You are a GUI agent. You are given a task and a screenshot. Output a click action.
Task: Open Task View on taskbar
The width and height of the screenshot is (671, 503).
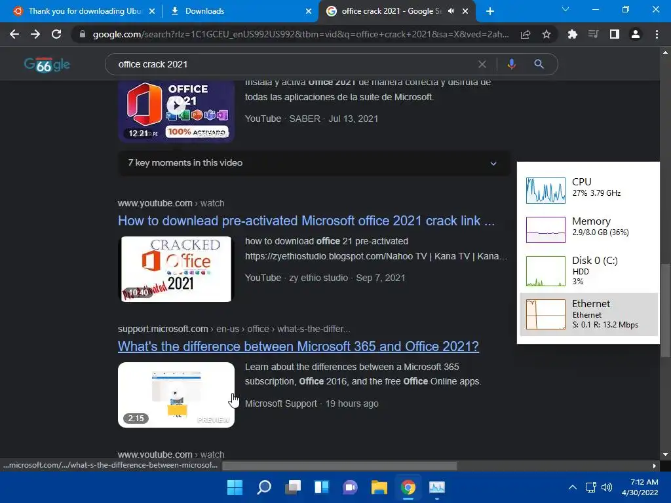click(x=293, y=487)
